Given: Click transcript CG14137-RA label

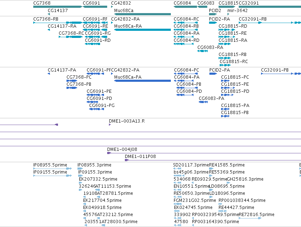Looking at the screenshot, I should (62, 26).
